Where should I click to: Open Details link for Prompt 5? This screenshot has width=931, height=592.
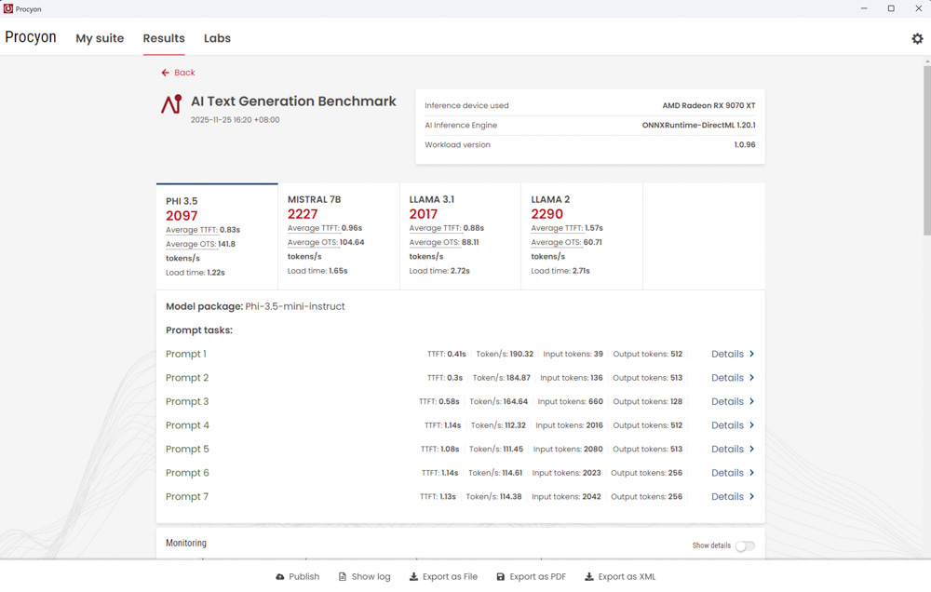[x=727, y=450]
